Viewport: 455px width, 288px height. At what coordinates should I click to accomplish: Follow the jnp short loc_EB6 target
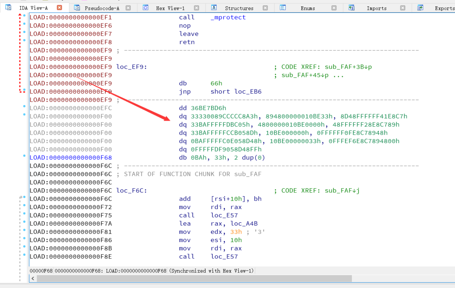click(x=248, y=91)
